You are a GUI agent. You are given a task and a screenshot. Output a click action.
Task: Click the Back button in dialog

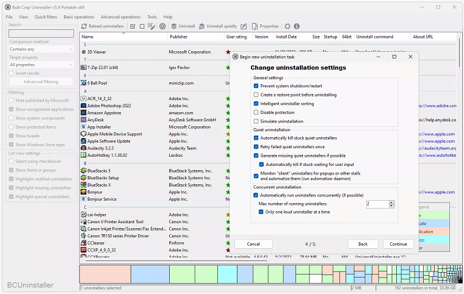coord(363,244)
